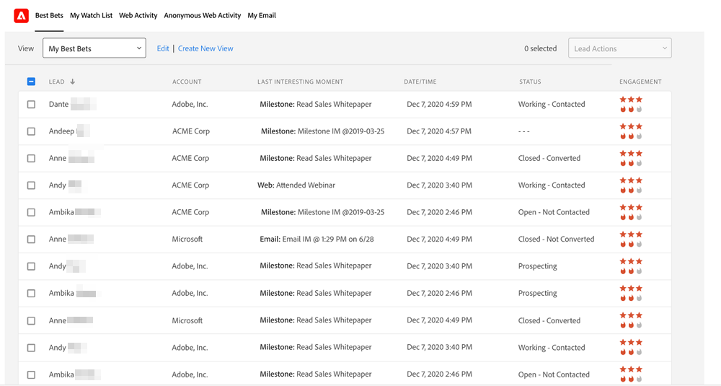Click the Edit view link
The image size is (721, 386).
click(163, 48)
